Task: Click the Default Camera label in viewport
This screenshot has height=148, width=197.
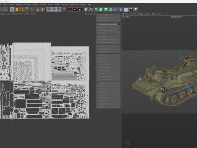Action: point(176,17)
